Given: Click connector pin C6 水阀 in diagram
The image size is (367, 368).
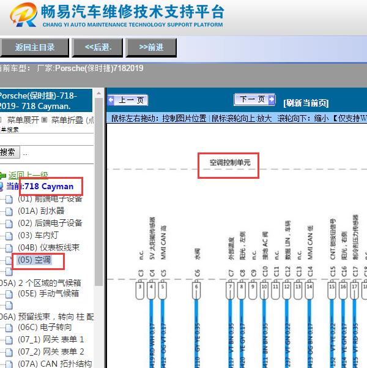Looking at the screenshot, I should pos(196,291).
